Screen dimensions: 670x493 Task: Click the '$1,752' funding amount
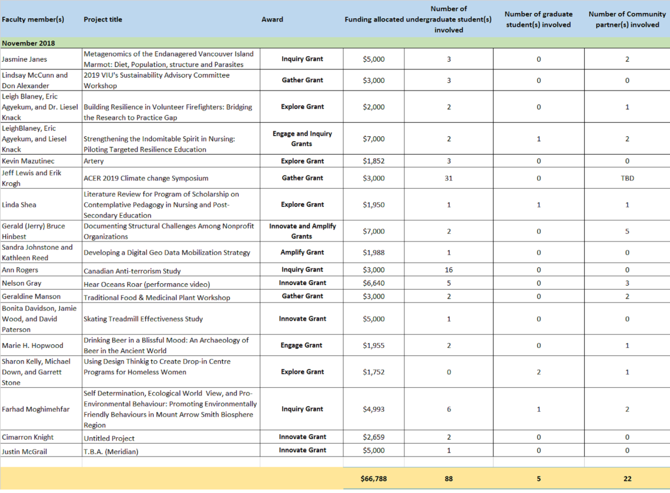pyautogui.click(x=373, y=372)
